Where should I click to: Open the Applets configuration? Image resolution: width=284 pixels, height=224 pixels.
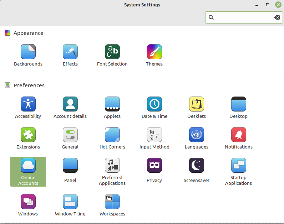tap(112, 104)
